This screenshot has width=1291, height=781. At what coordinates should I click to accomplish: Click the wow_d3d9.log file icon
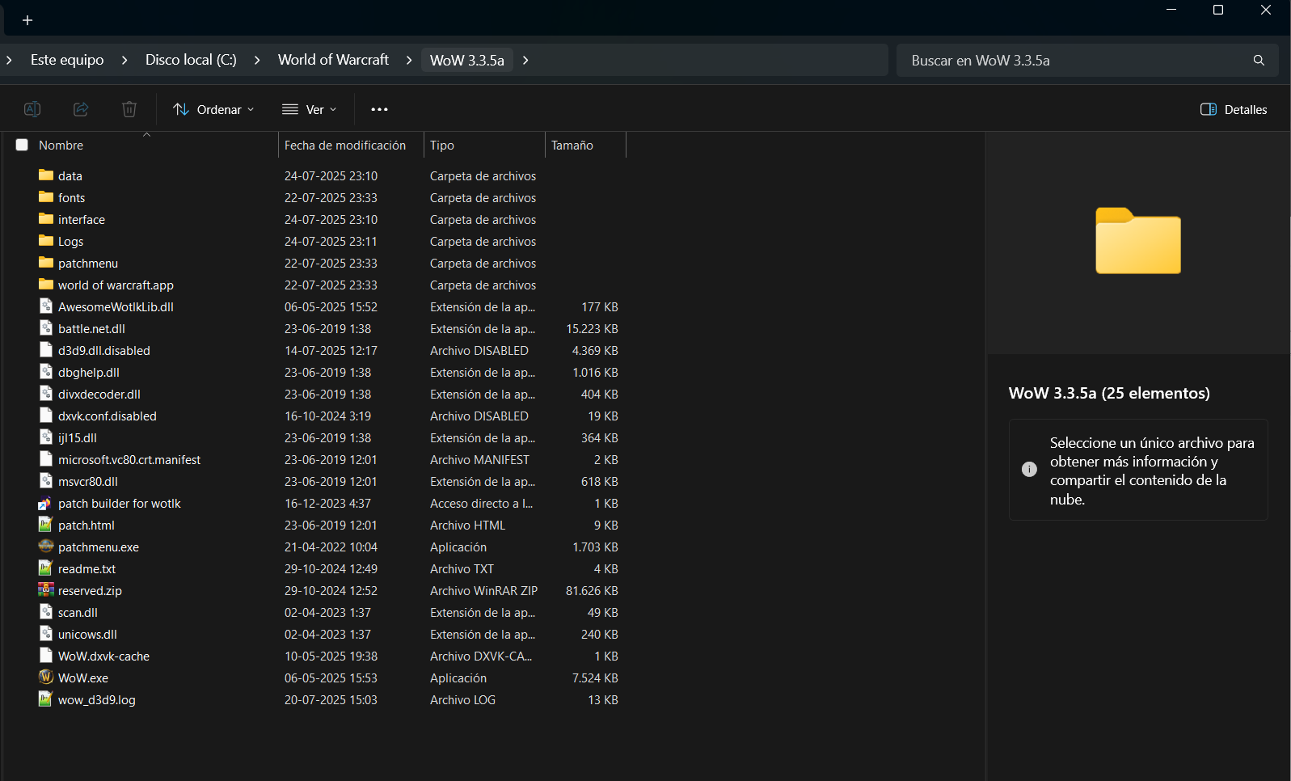[46, 699]
